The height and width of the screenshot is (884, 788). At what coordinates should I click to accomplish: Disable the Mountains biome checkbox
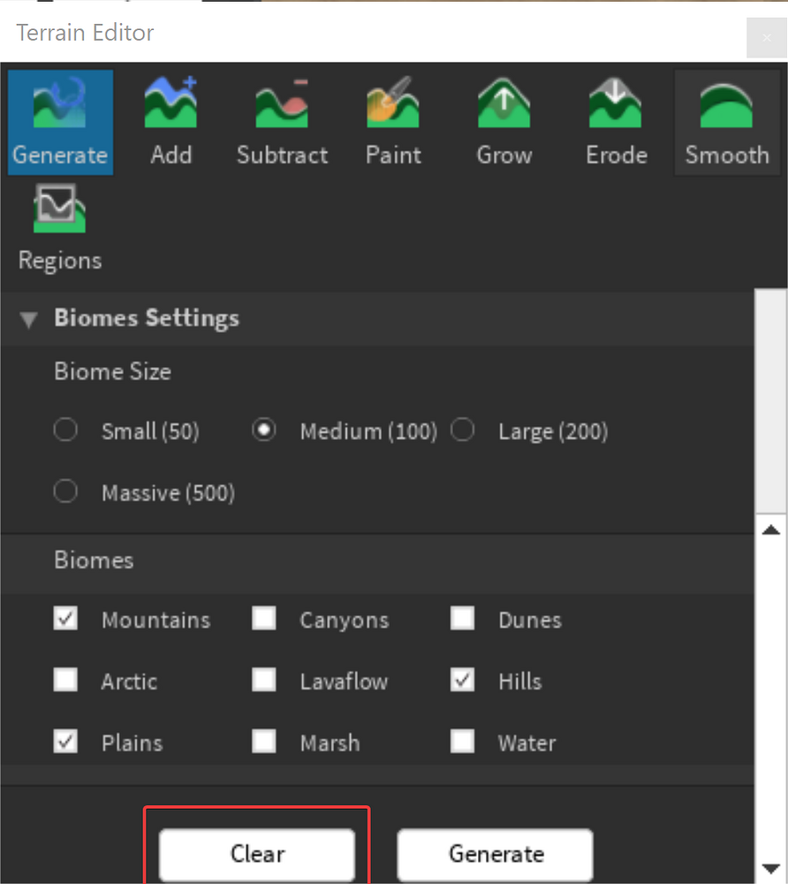tap(65, 619)
